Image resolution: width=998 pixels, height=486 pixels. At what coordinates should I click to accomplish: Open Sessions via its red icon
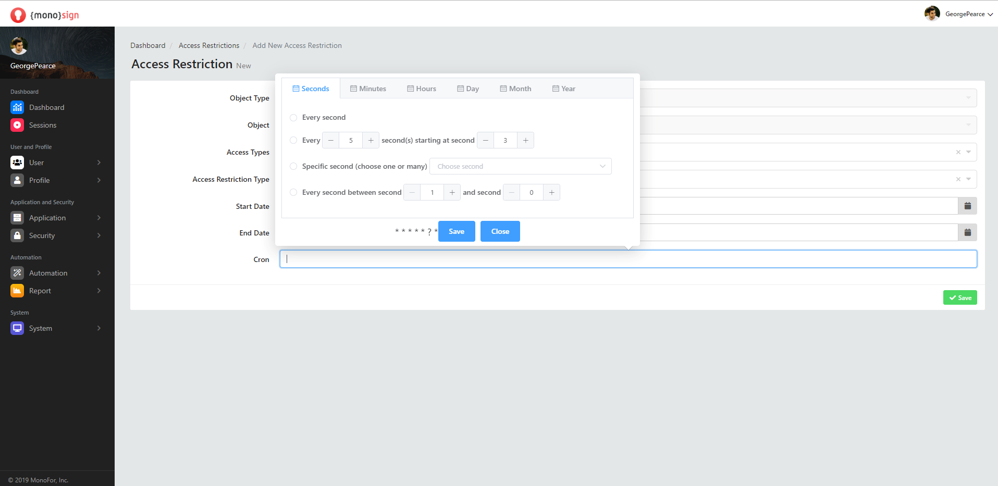tap(17, 125)
